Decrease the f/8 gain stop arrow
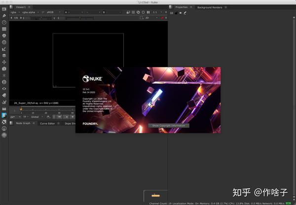The image size is (296, 205). pyautogui.click(x=11, y=18)
